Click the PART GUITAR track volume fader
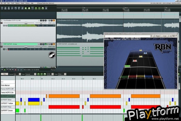Viewport: 181px width, 121px height. [26, 47]
